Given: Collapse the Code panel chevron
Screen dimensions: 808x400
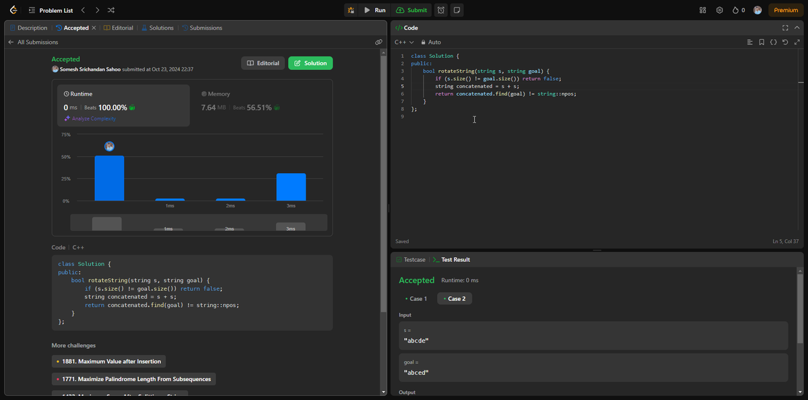Looking at the screenshot, I should point(797,28).
